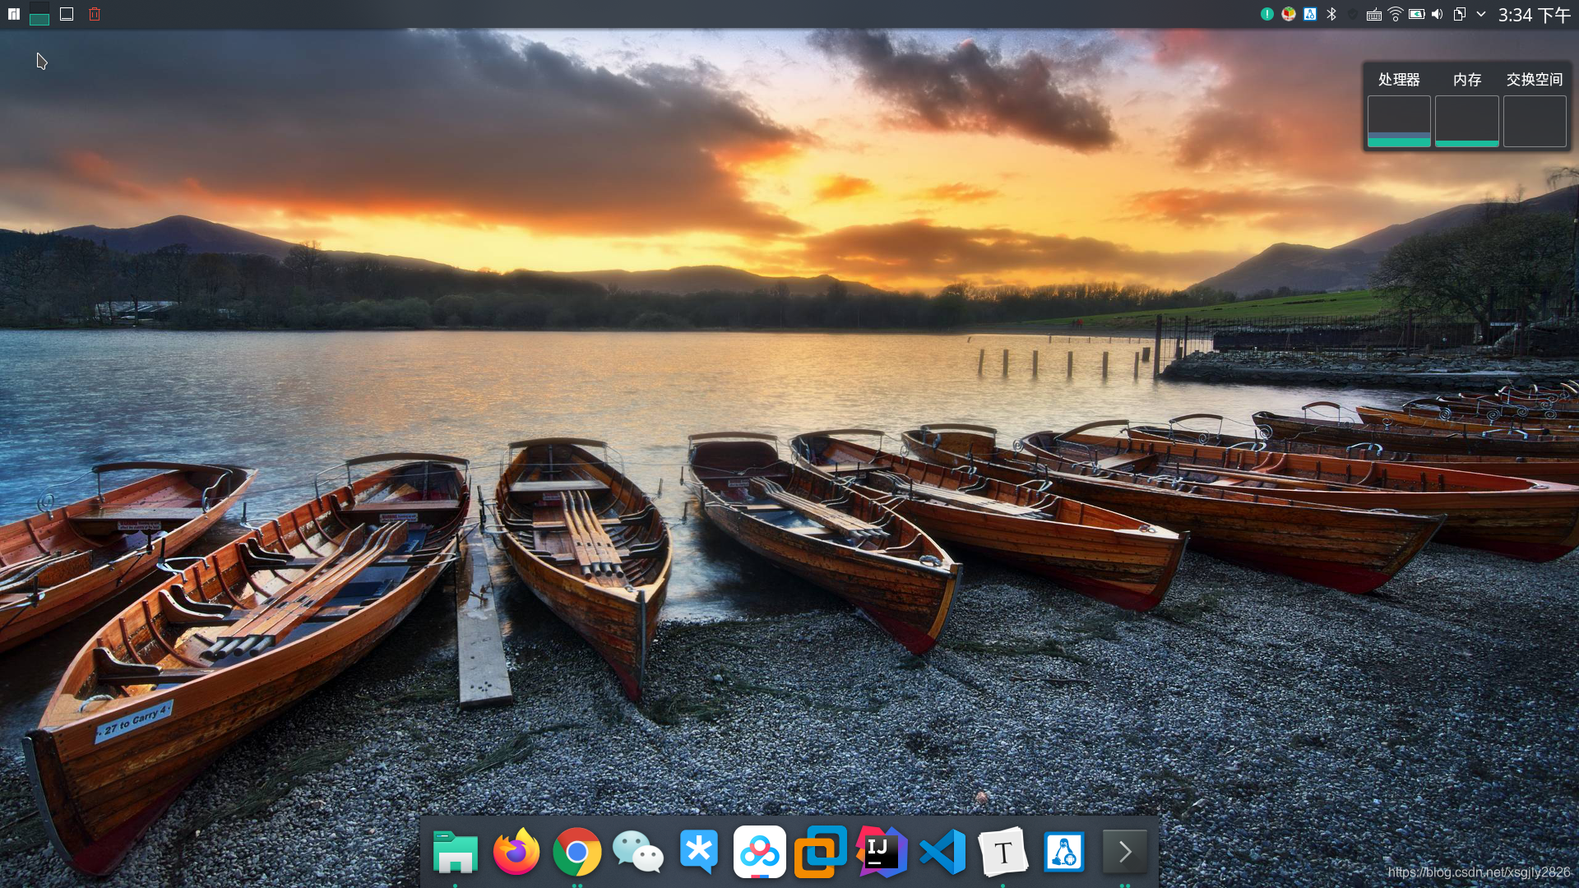Launch Visual Studio Code from the dock
The width and height of the screenshot is (1579, 888).
click(x=942, y=853)
